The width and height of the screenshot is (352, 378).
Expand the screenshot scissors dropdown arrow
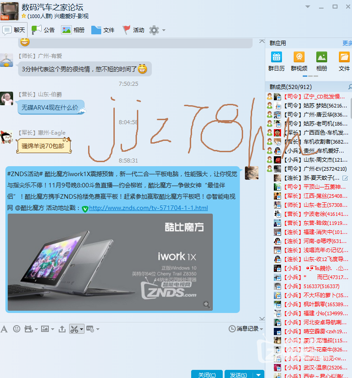[81, 329]
